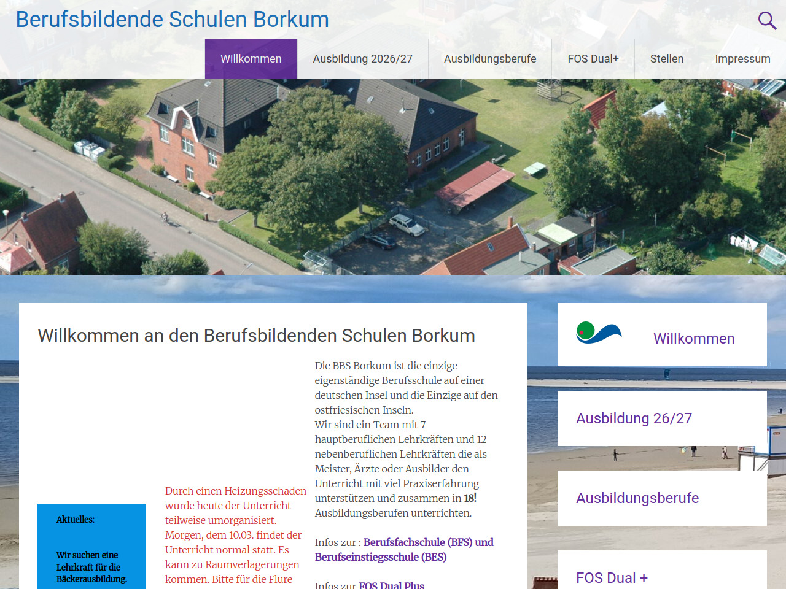Click the Lehrkraft für Bäckerausbildung notice
786x589 pixels.
pos(91,567)
